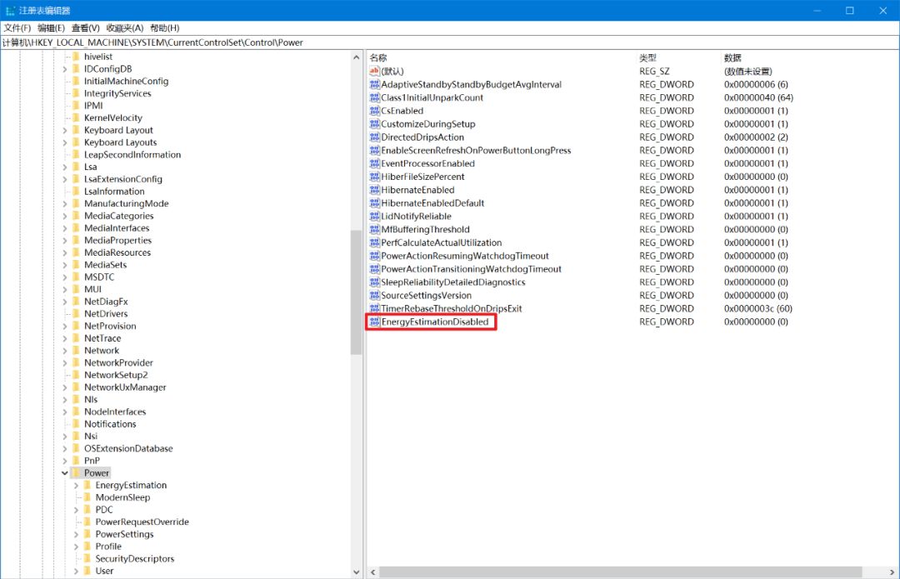
Task: Click the Registry Editor title bar icon
Action: (x=10, y=11)
